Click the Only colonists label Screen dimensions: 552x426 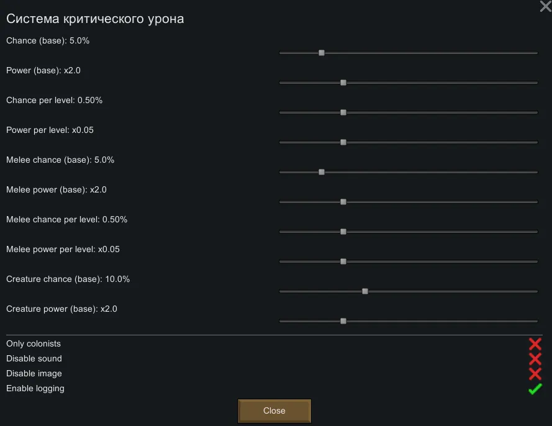tap(34, 344)
